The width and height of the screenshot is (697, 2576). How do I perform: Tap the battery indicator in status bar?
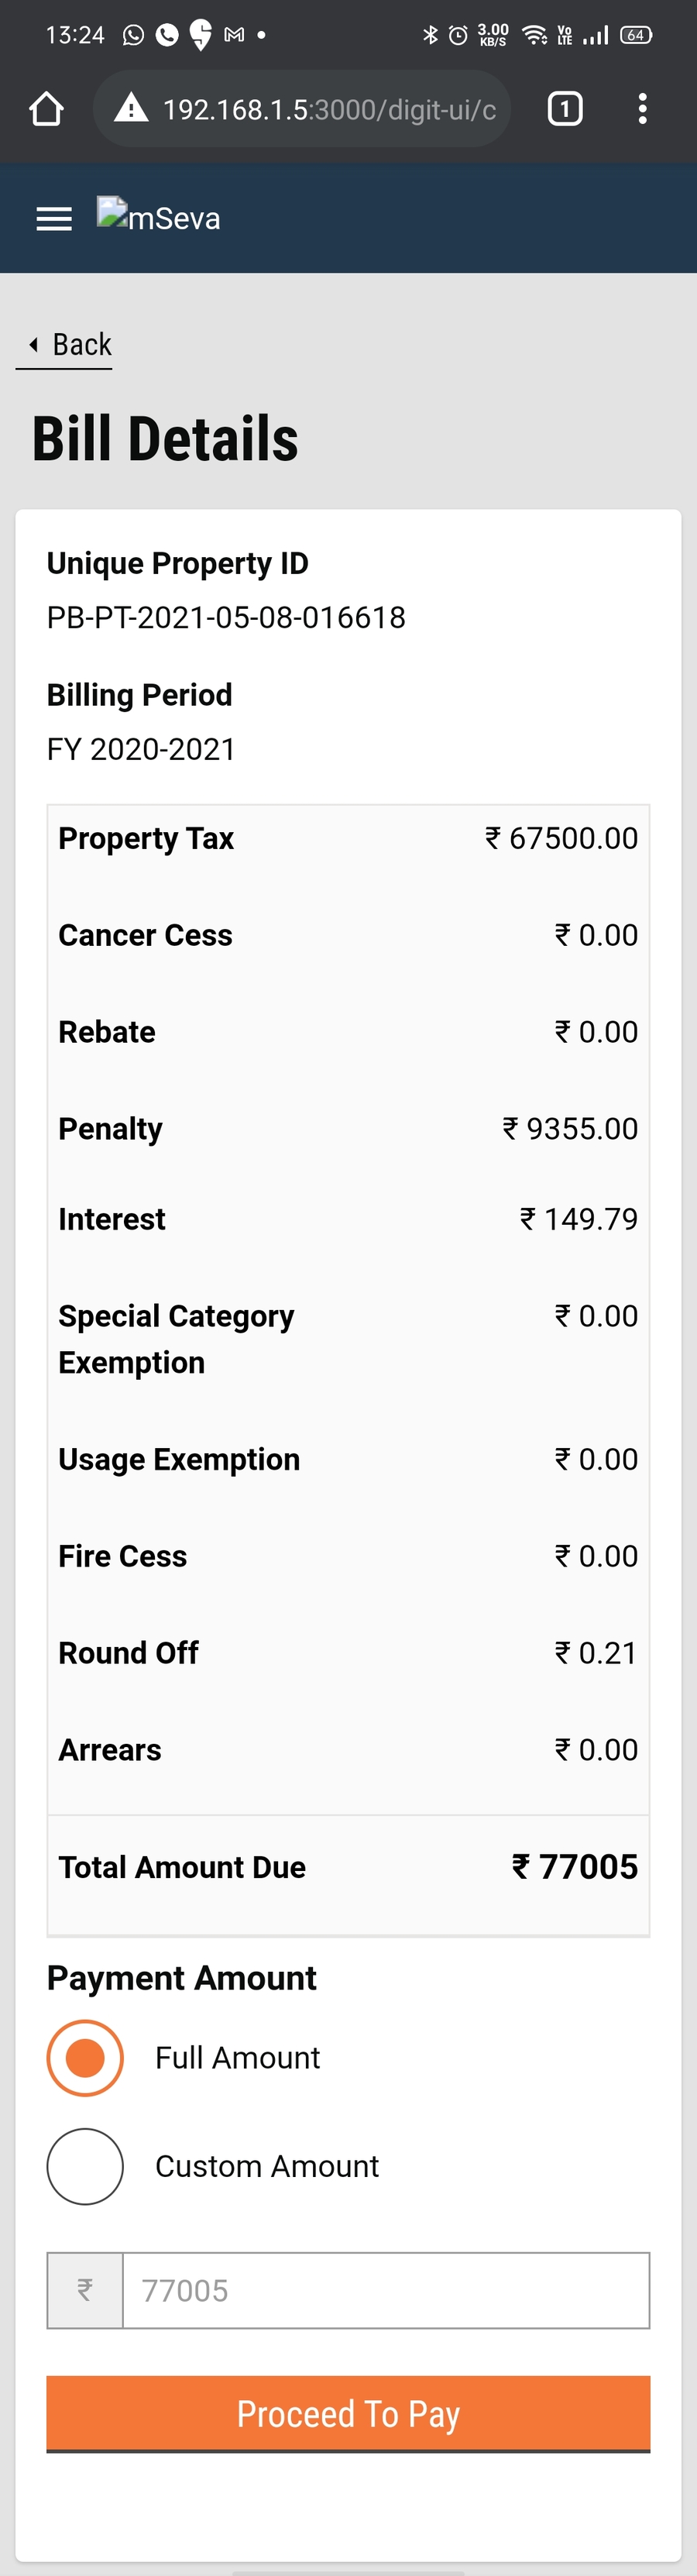(x=636, y=36)
